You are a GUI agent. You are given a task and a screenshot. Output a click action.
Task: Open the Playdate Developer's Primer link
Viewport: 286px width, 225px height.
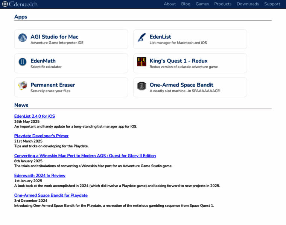[41, 136]
